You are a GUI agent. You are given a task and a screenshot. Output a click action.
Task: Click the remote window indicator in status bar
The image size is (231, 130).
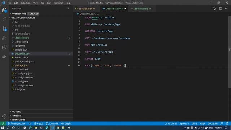[3, 123]
